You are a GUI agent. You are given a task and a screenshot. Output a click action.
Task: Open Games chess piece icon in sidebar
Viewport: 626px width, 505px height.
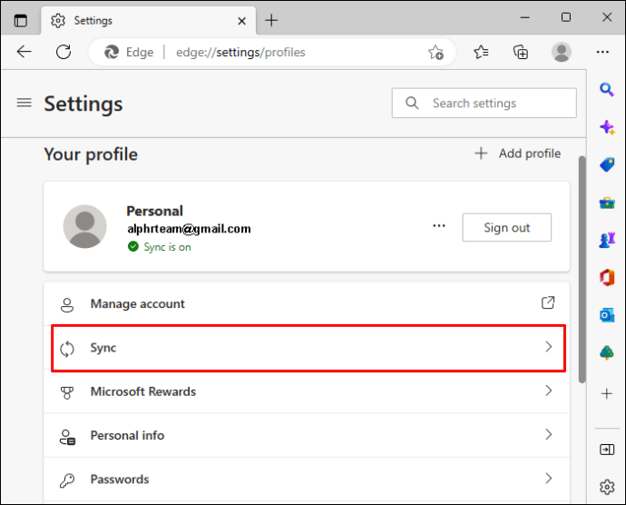pos(607,240)
